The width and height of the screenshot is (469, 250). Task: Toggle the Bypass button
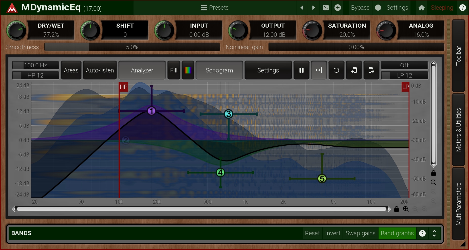pyautogui.click(x=360, y=8)
